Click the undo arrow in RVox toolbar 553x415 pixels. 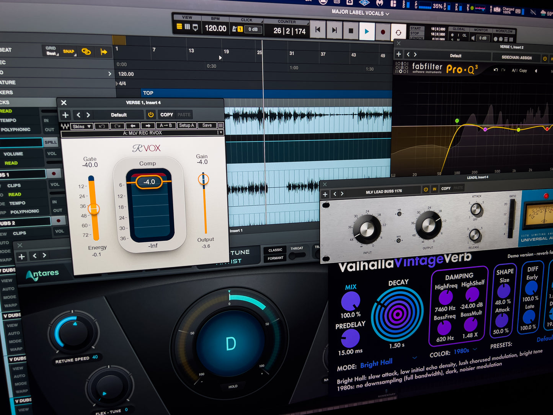click(102, 126)
